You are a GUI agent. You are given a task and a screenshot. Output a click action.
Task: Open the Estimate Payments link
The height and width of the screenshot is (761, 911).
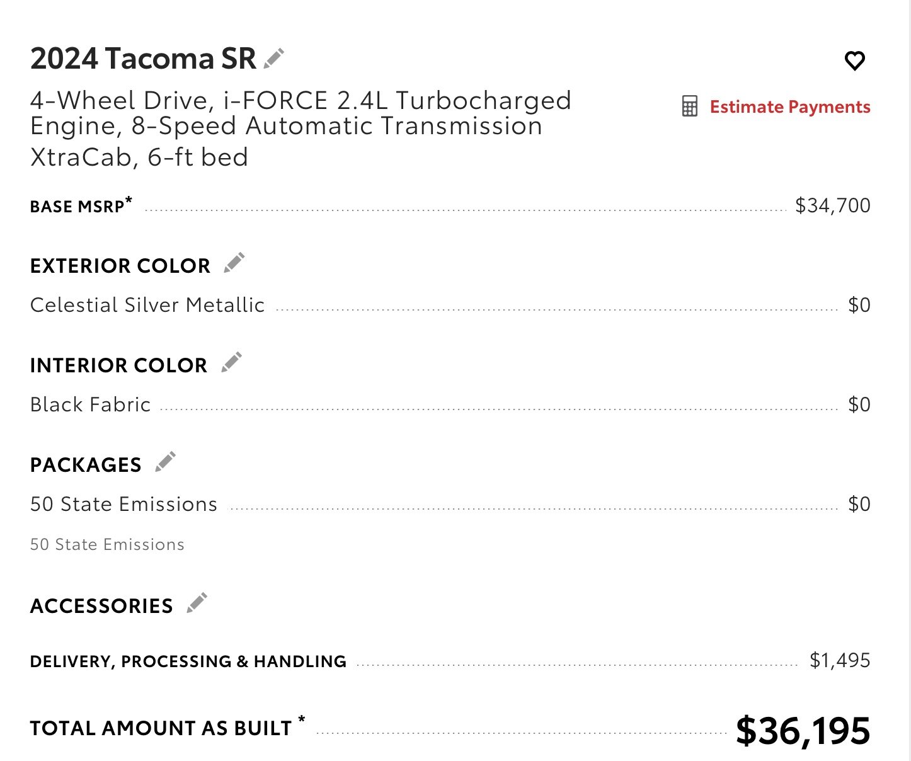tap(790, 107)
